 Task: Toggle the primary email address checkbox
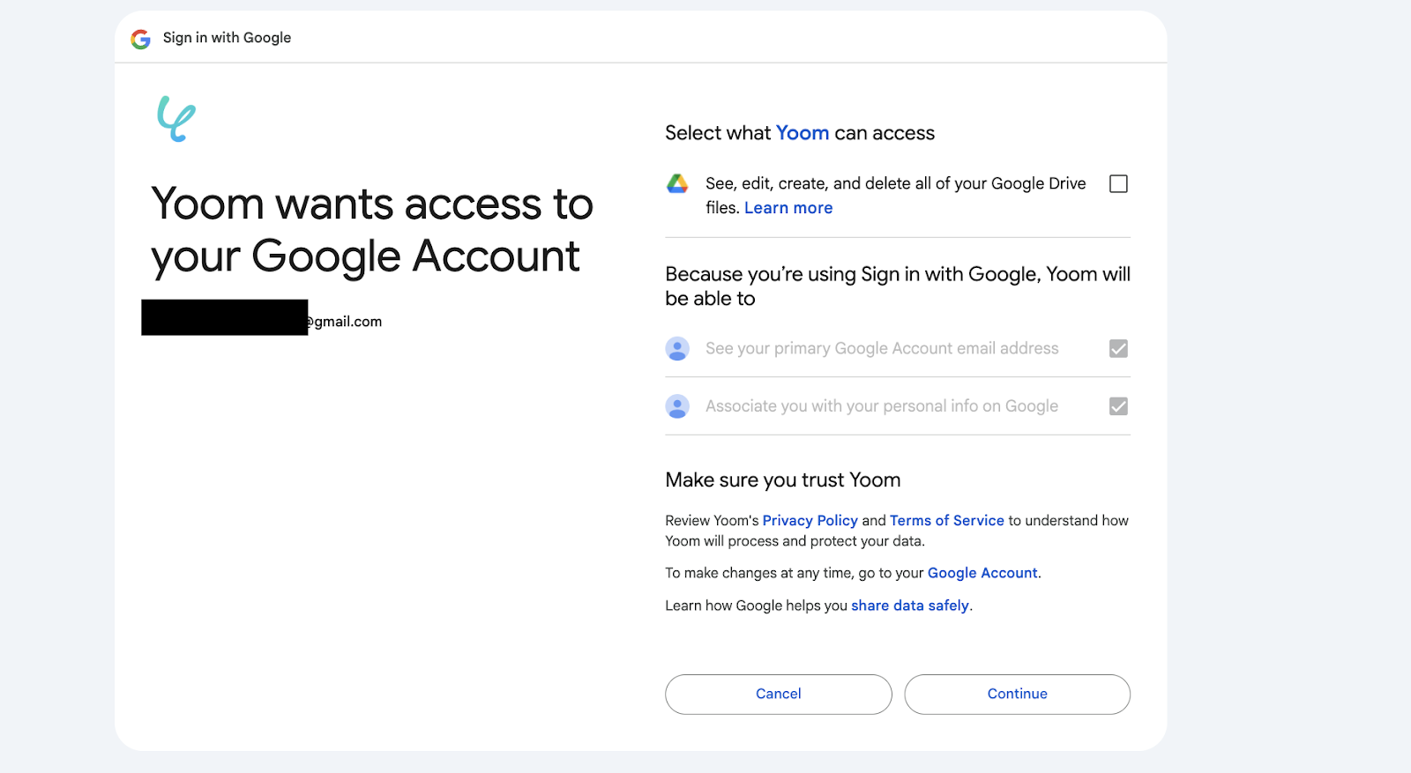(1118, 349)
